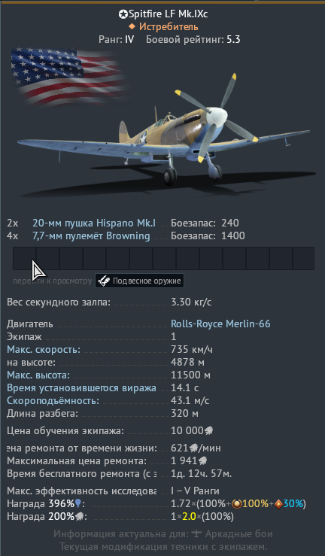
Task: Click the gold premium account icon before 100%
Action: click(x=236, y=504)
